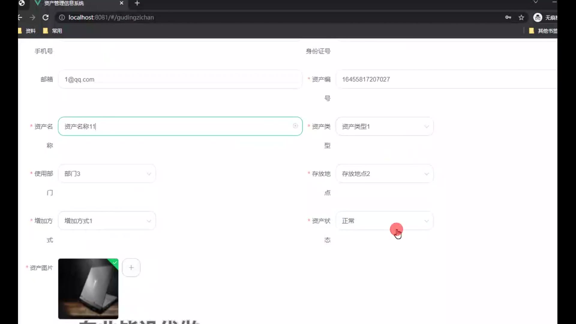The image size is (576, 324).
Task: Reload the page with the refresh icon
Action: coord(46,17)
